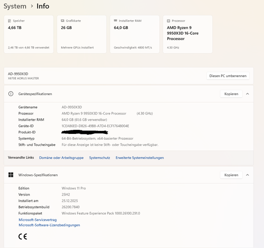Click the Installierter RAM icon
The width and height of the screenshot is (264, 248).
115,21
